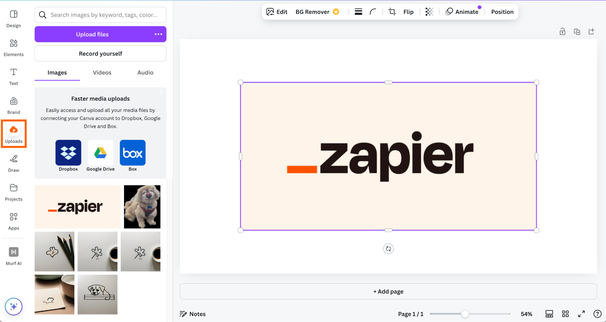Enter fullscreen present mode
606x322 pixels.
[581, 314]
